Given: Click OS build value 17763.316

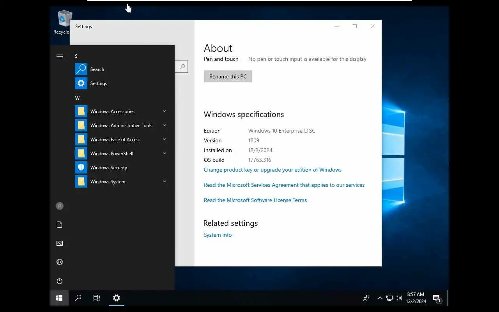Looking at the screenshot, I should tap(260, 160).
